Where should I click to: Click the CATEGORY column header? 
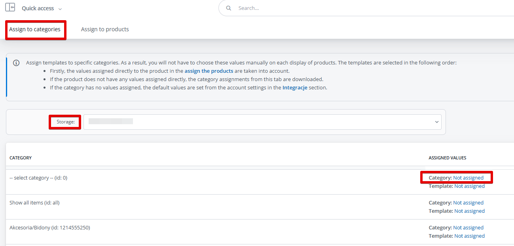pyautogui.click(x=21, y=158)
